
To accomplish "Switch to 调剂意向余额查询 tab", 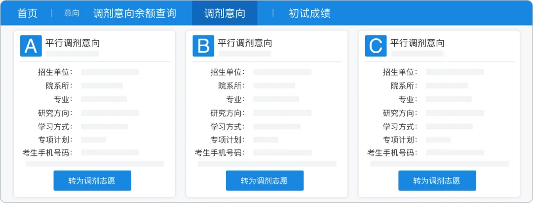I will coord(134,13).
